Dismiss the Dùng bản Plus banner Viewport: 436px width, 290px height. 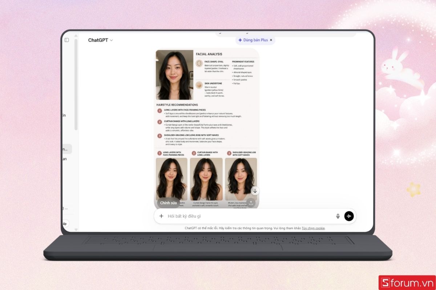pos(271,40)
